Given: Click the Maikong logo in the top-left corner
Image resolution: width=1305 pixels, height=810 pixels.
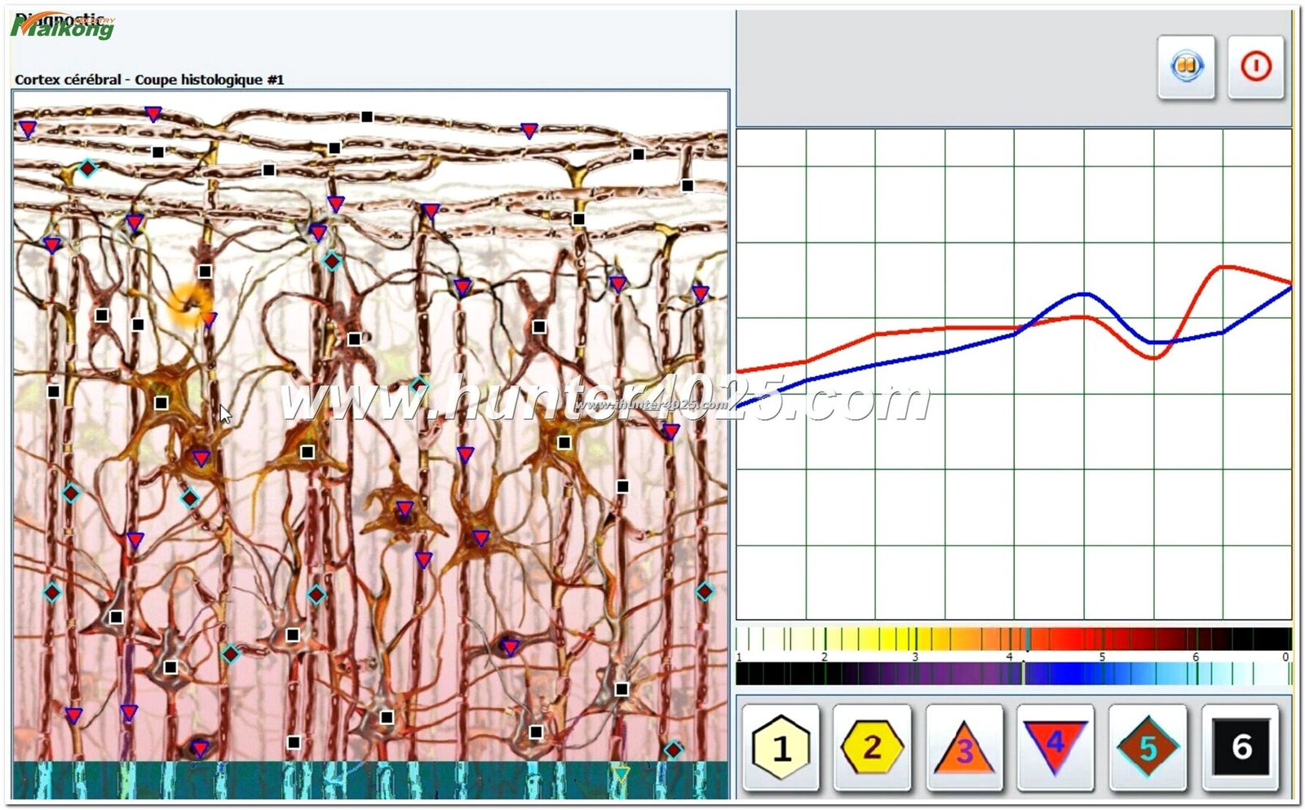Looking at the screenshot, I should pyautogui.click(x=64, y=28).
